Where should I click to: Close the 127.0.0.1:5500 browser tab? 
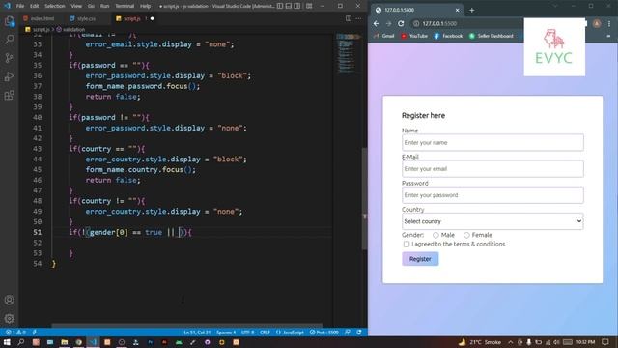click(457, 10)
